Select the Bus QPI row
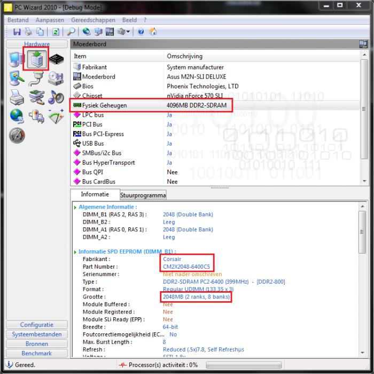Viewport: 374px width, 374px height. pos(215,172)
